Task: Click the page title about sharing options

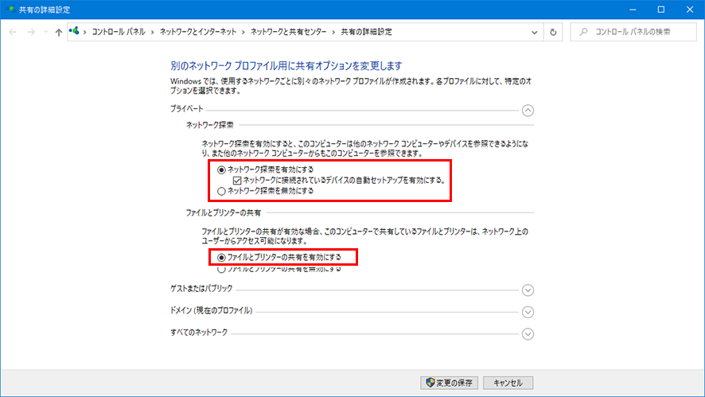Action: pos(286,66)
